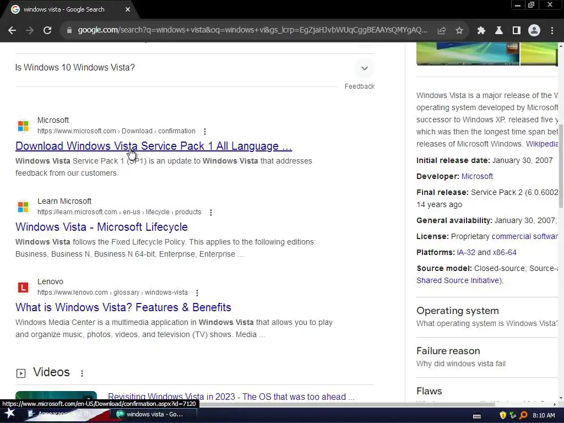Screen dimensions: 564x423
Task: Click the Feedback link
Action: tap(359, 86)
